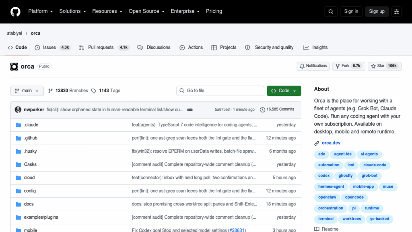The image size is (412, 232).
Task: Switch to the Projects tab
Action: click(224, 48)
